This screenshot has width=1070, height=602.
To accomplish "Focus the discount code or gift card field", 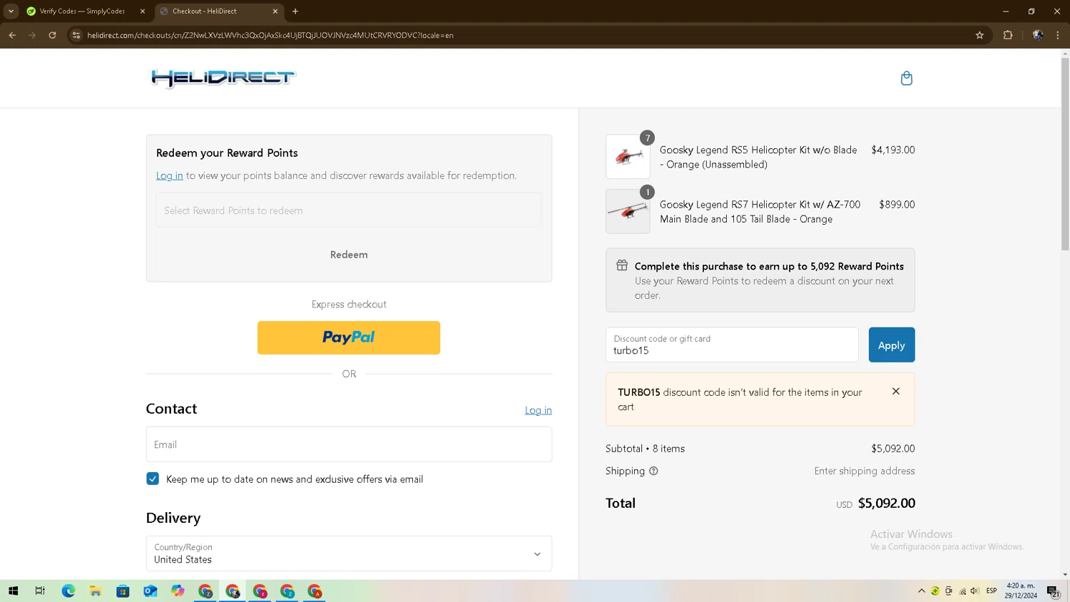I will click(x=732, y=345).
